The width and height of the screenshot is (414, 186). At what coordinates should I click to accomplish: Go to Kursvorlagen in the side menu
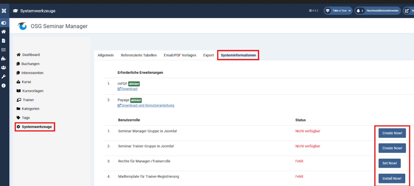point(33,91)
